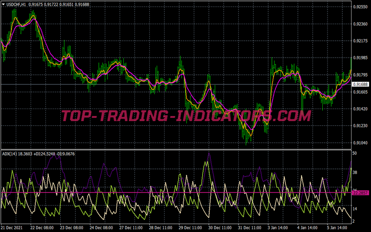
Task: Click the 21 Dec 2021 date label
Action: coord(12,228)
